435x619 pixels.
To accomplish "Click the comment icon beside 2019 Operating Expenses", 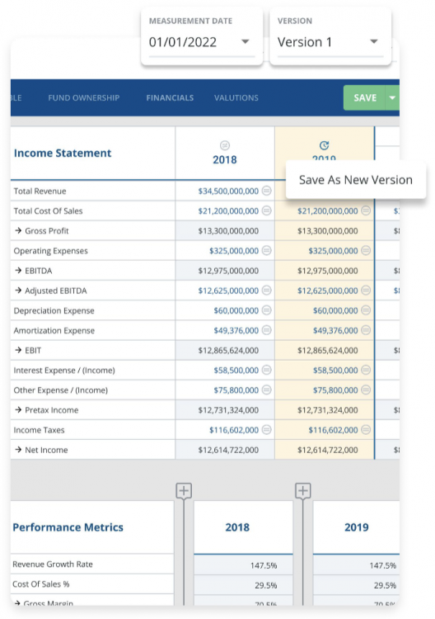I will tap(366, 250).
